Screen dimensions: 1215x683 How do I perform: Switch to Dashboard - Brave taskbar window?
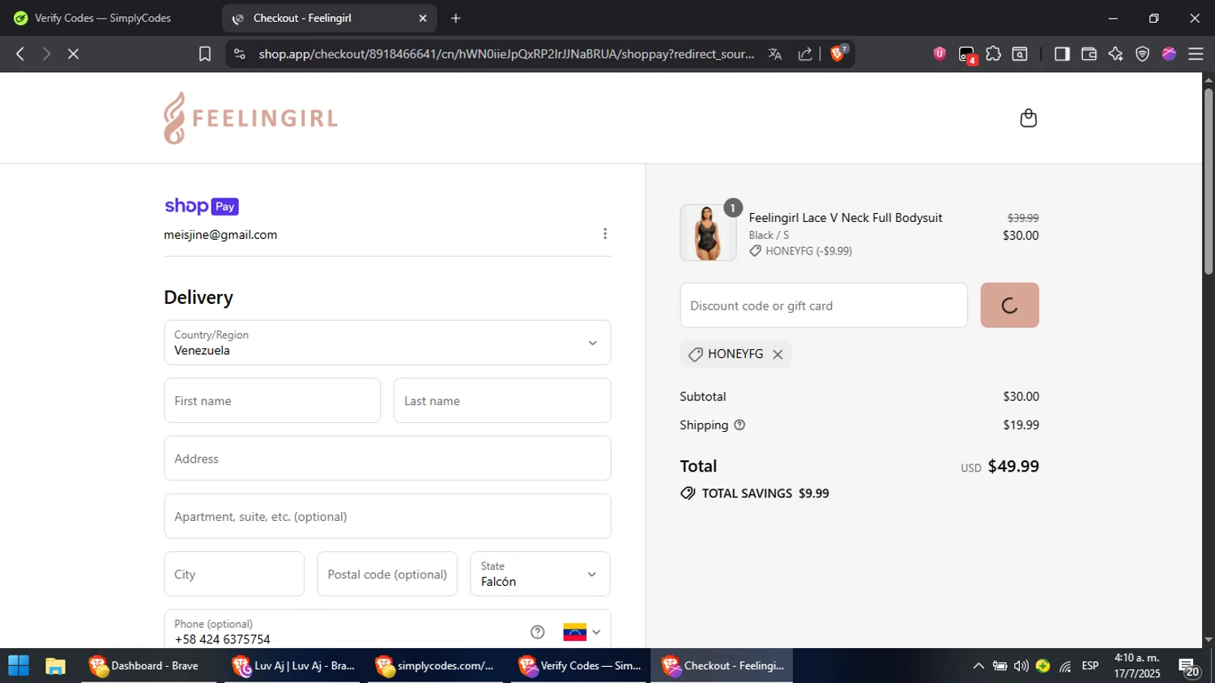point(150,666)
